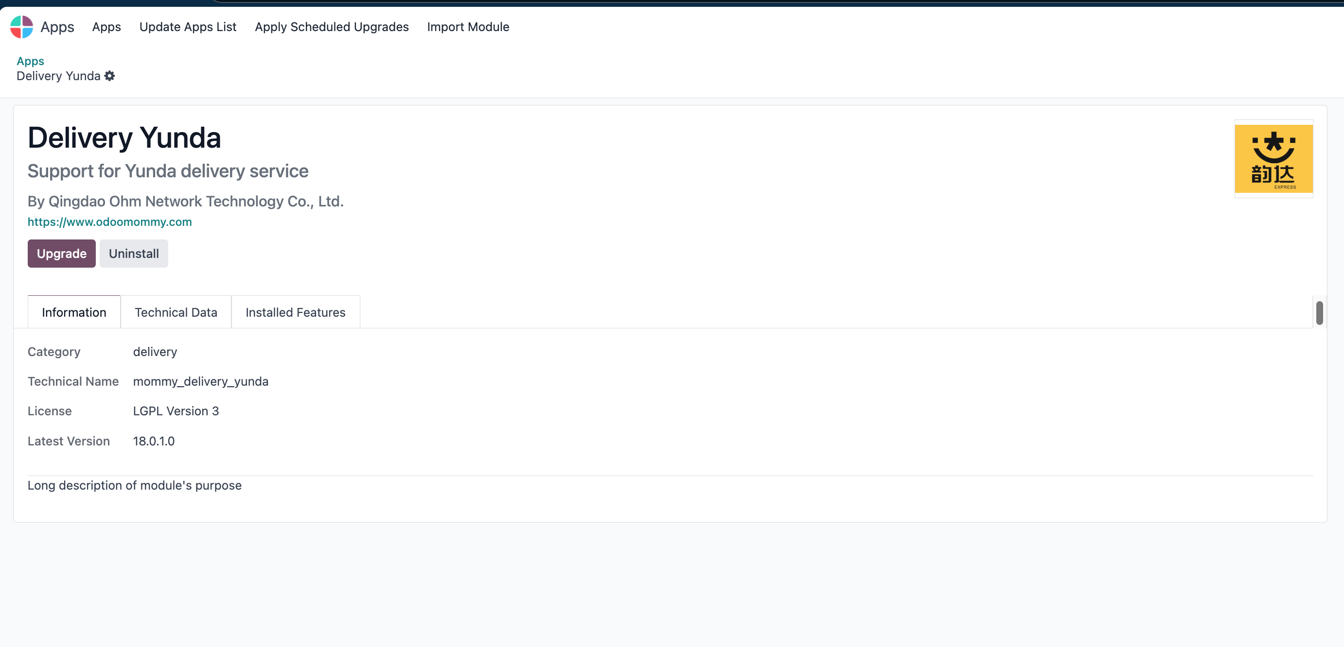Screen dimensions: 1344x647
Task: Click the Apps title next to logo
Action: (57, 27)
